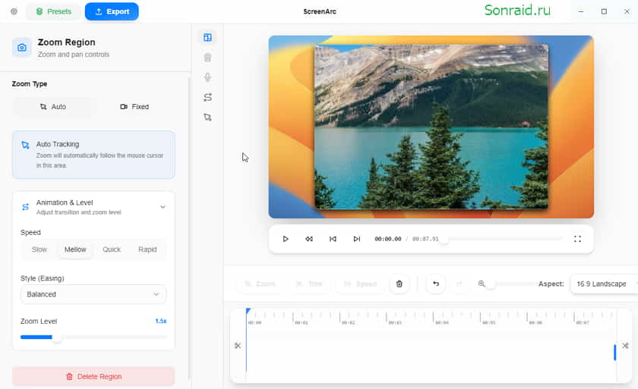Image resolution: width=638 pixels, height=389 pixels.
Task: Set speed to Slow
Action: pyautogui.click(x=39, y=249)
